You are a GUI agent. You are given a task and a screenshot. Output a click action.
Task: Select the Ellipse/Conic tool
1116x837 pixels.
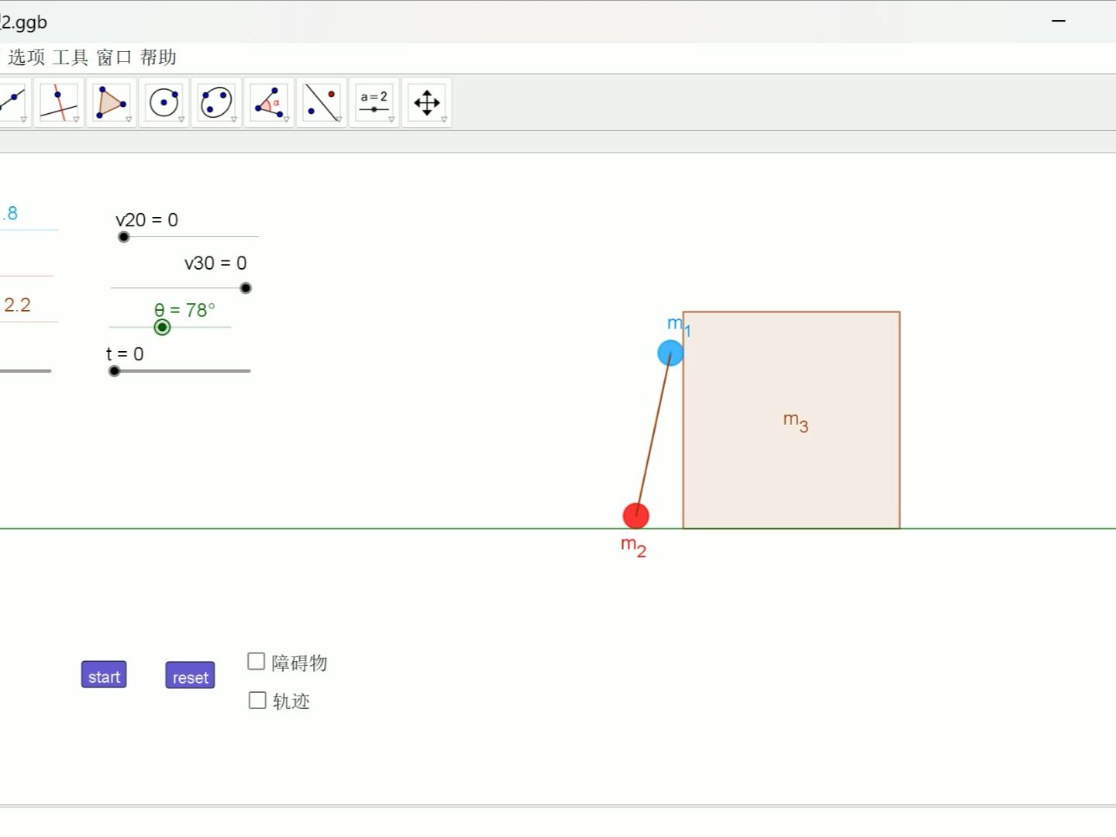click(x=216, y=102)
